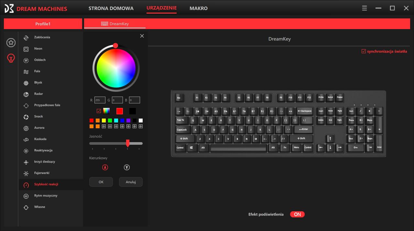This screenshot has width=414, height=231.
Task: Open the hamburger menu in title bar
Action: 365,8
